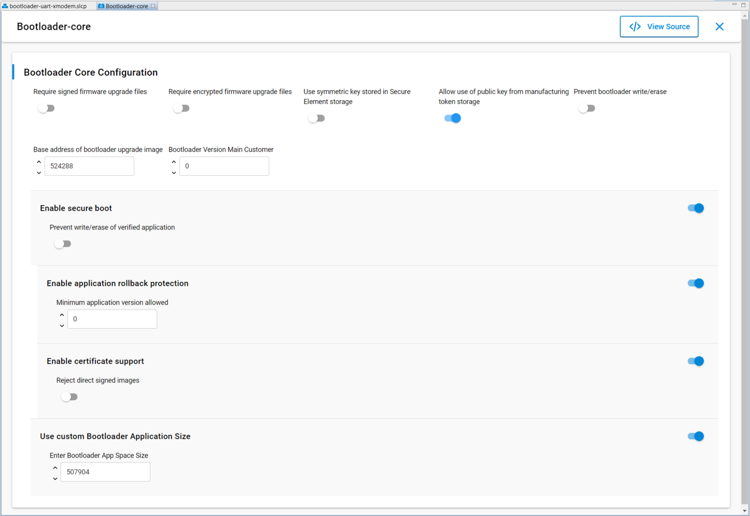The height and width of the screenshot is (516, 750).
Task: Increase minimum application version allowed
Action: point(62,315)
